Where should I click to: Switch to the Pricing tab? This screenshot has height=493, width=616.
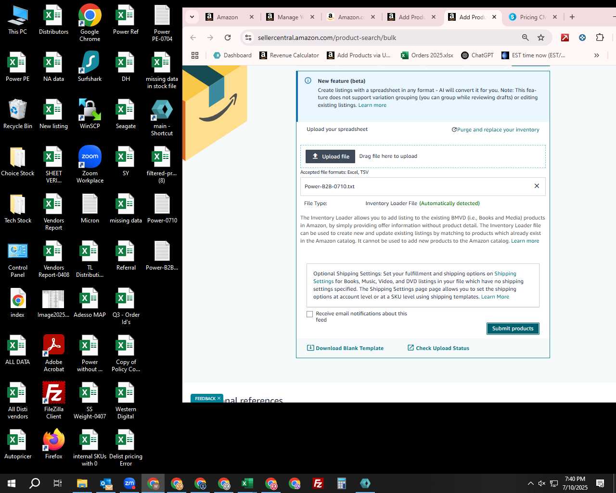click(x=533, y=17)
